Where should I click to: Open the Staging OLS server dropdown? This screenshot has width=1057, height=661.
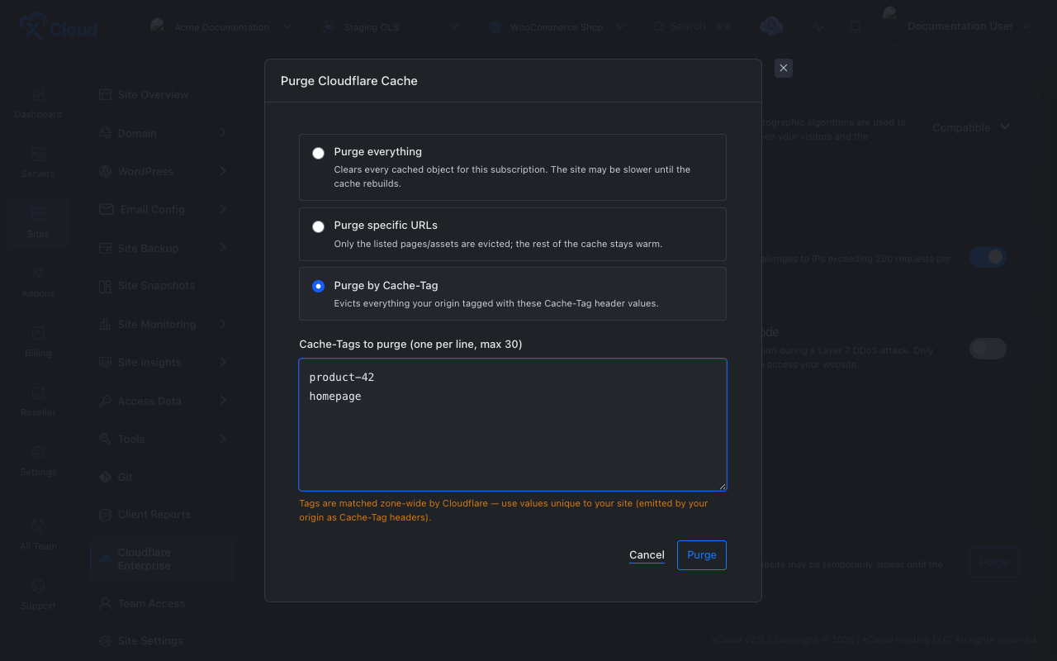390,27
